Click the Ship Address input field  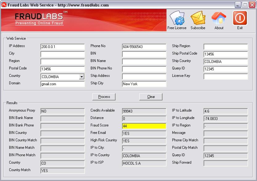click(x=144, y=77)
